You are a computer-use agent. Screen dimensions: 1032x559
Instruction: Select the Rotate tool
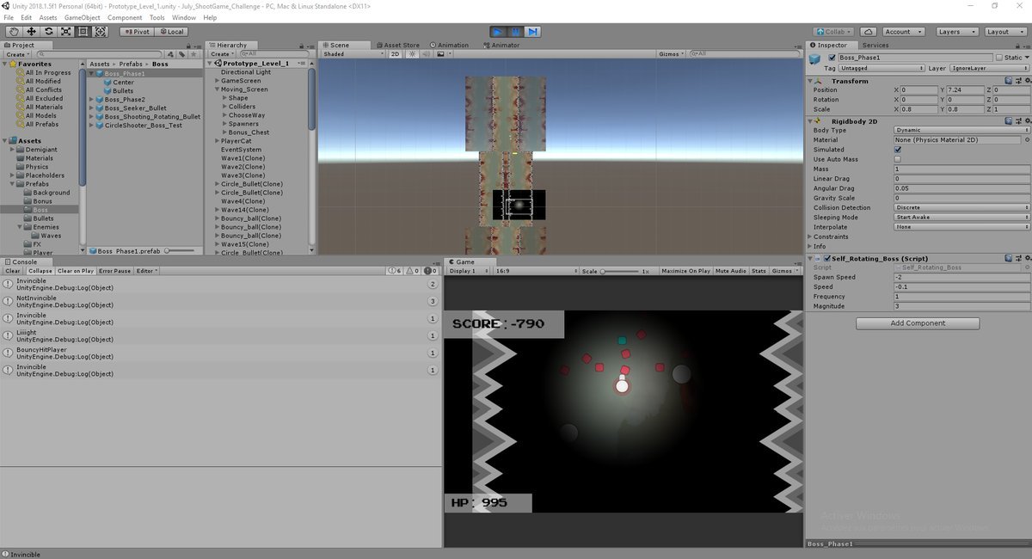(x=48, y=32)
